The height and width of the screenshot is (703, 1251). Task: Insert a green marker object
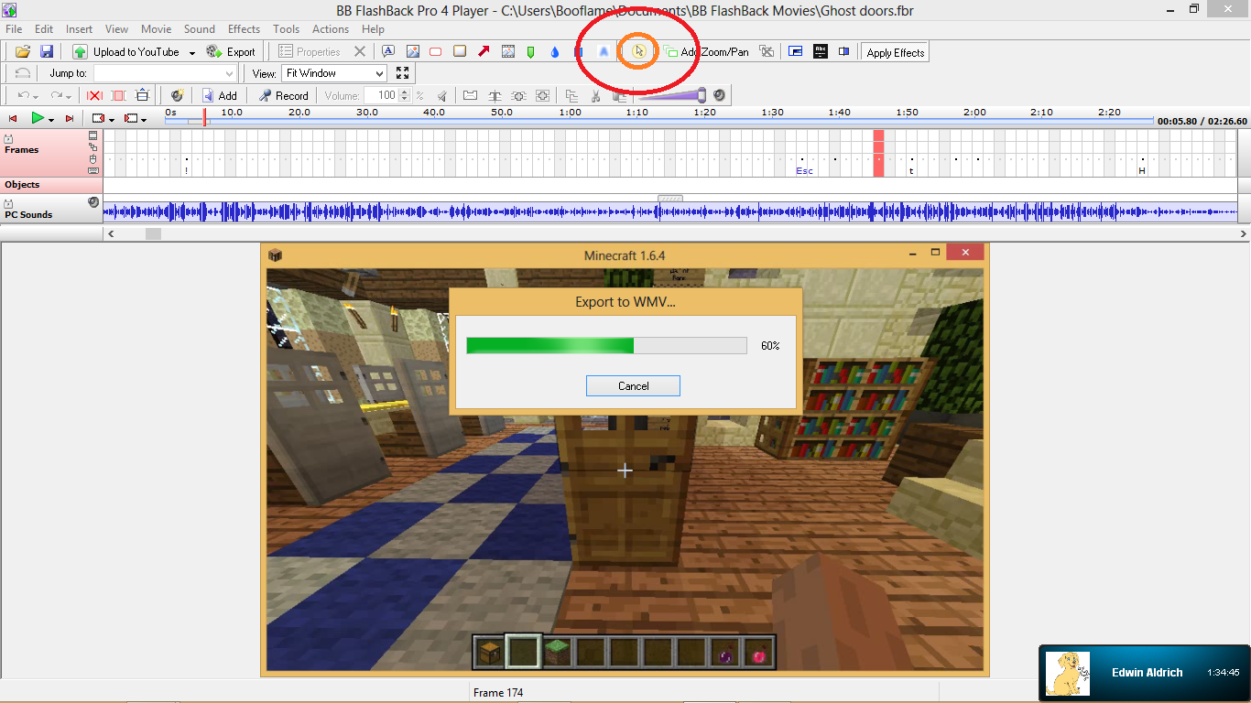pyautogui.click(x=531, y=52)
